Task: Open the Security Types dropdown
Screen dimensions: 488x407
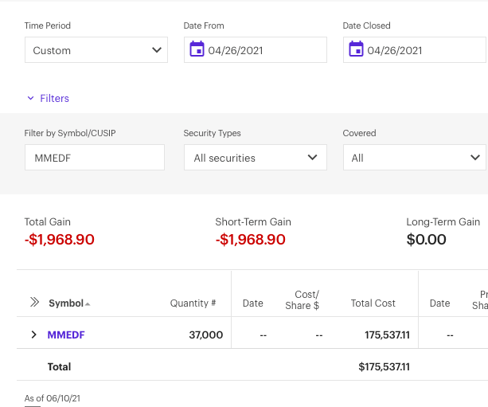Action: [255, 158]
